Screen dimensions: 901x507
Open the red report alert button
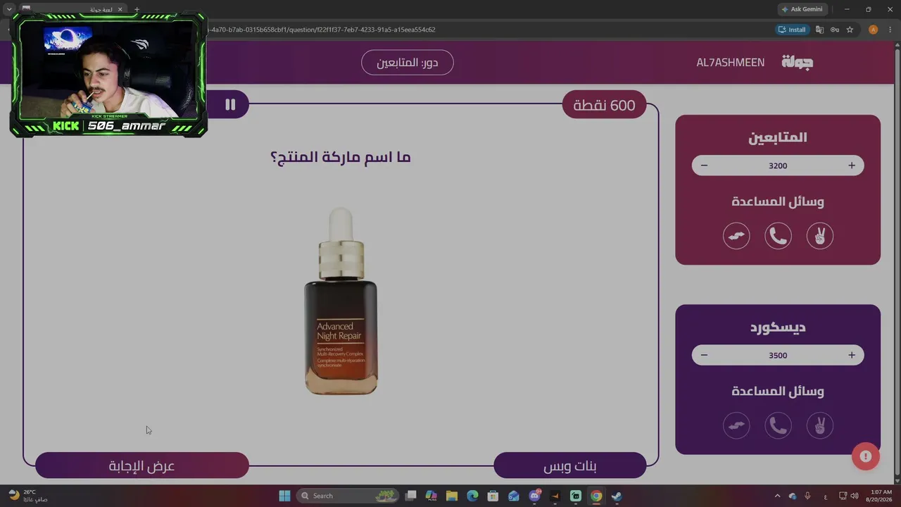click(x=866, y=456)
